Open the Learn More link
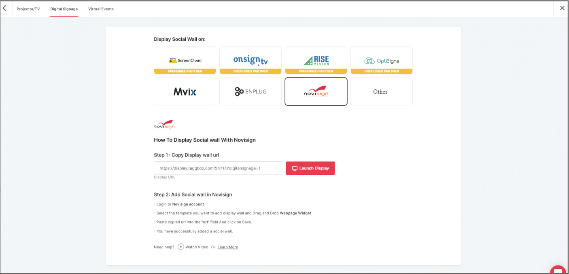Image resolution: width=569 pixels, height=274 pixels. (228, 247)
